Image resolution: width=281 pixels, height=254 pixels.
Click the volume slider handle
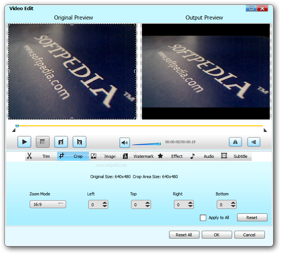[159, 144]
